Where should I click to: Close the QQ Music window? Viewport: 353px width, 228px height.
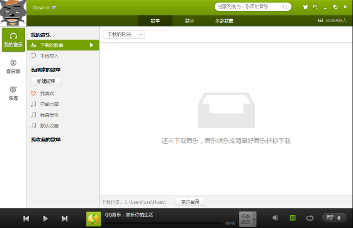coord(345,7)
